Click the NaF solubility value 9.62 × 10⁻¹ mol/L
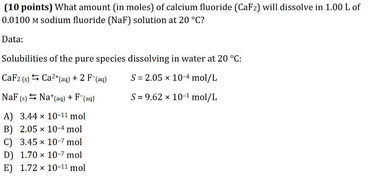Viewport: 370px width, 189px height. coord(174,97)
